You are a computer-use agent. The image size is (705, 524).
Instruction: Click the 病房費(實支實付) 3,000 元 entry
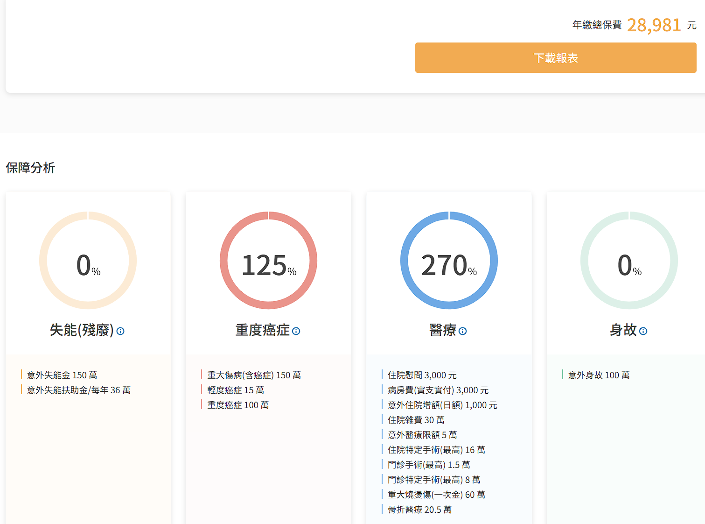(x=438, y=390)
